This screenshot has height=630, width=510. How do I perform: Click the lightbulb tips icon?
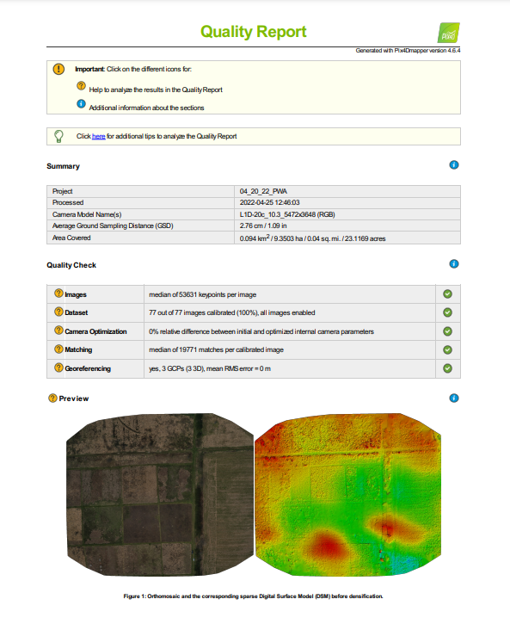click(x=58, y=136)
